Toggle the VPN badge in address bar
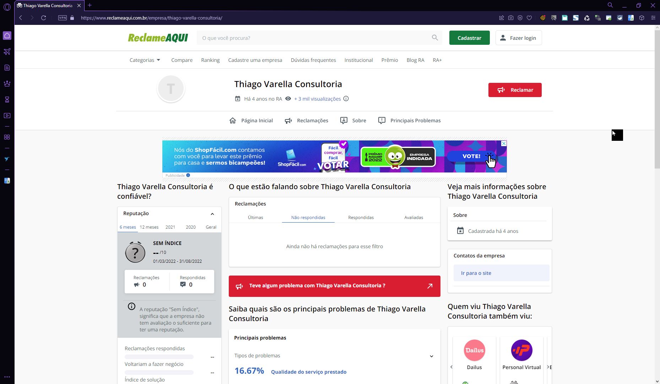Image resolution: width=660 pixels, height=384 pixels. coord(63,18)
